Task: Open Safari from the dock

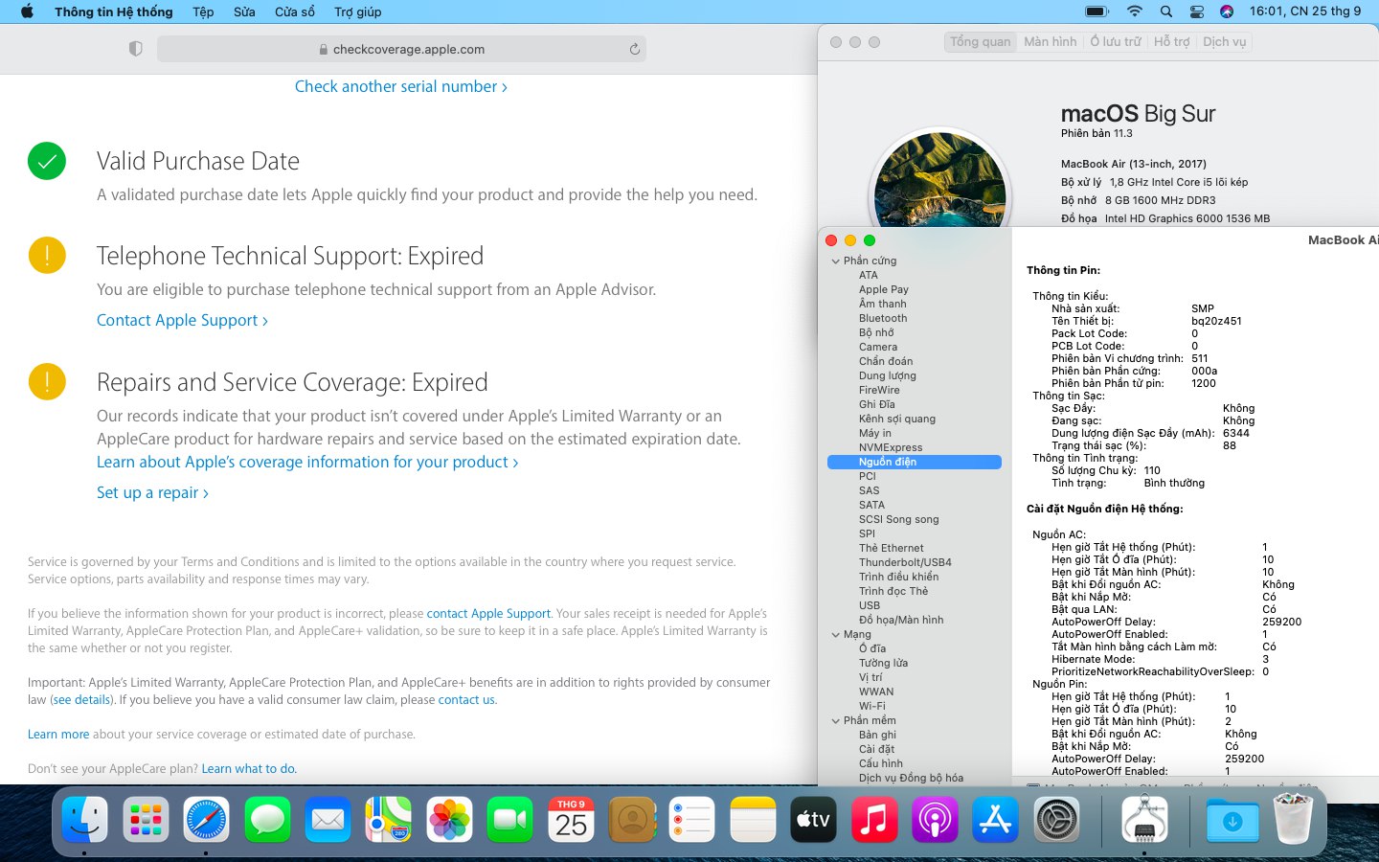Action: tap(207, 821)
